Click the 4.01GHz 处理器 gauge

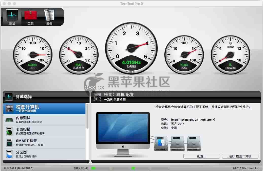[131, 48]
